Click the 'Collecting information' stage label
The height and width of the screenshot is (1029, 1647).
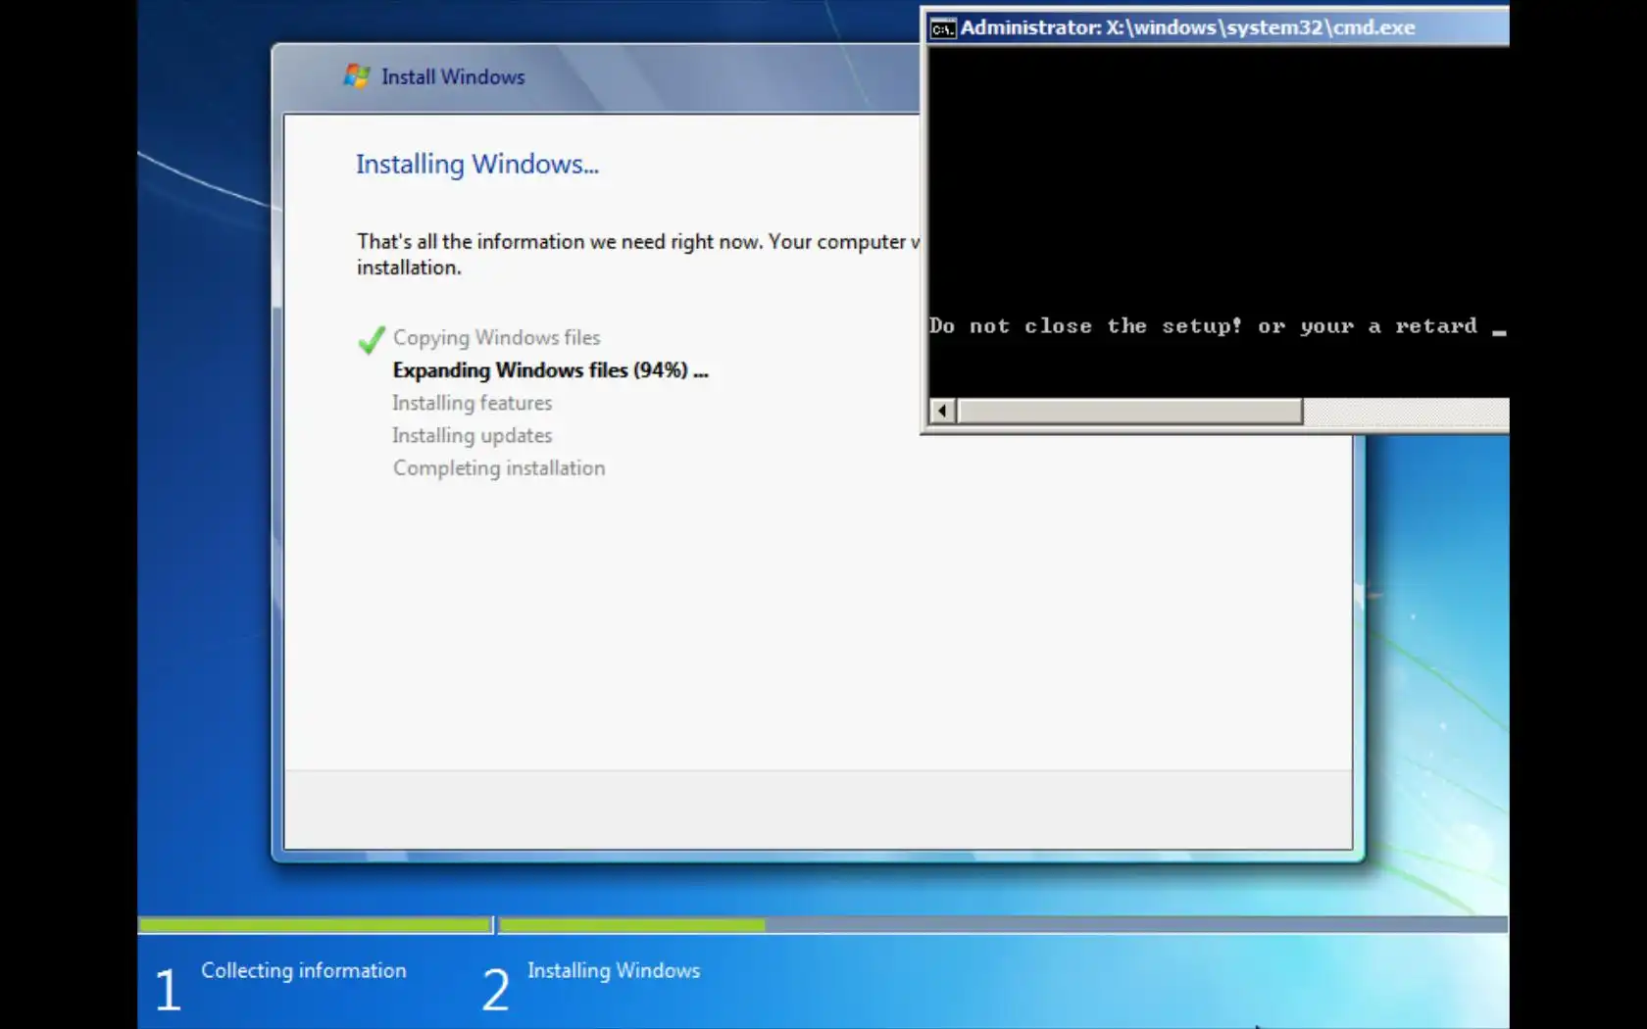(x=304, y=970)
